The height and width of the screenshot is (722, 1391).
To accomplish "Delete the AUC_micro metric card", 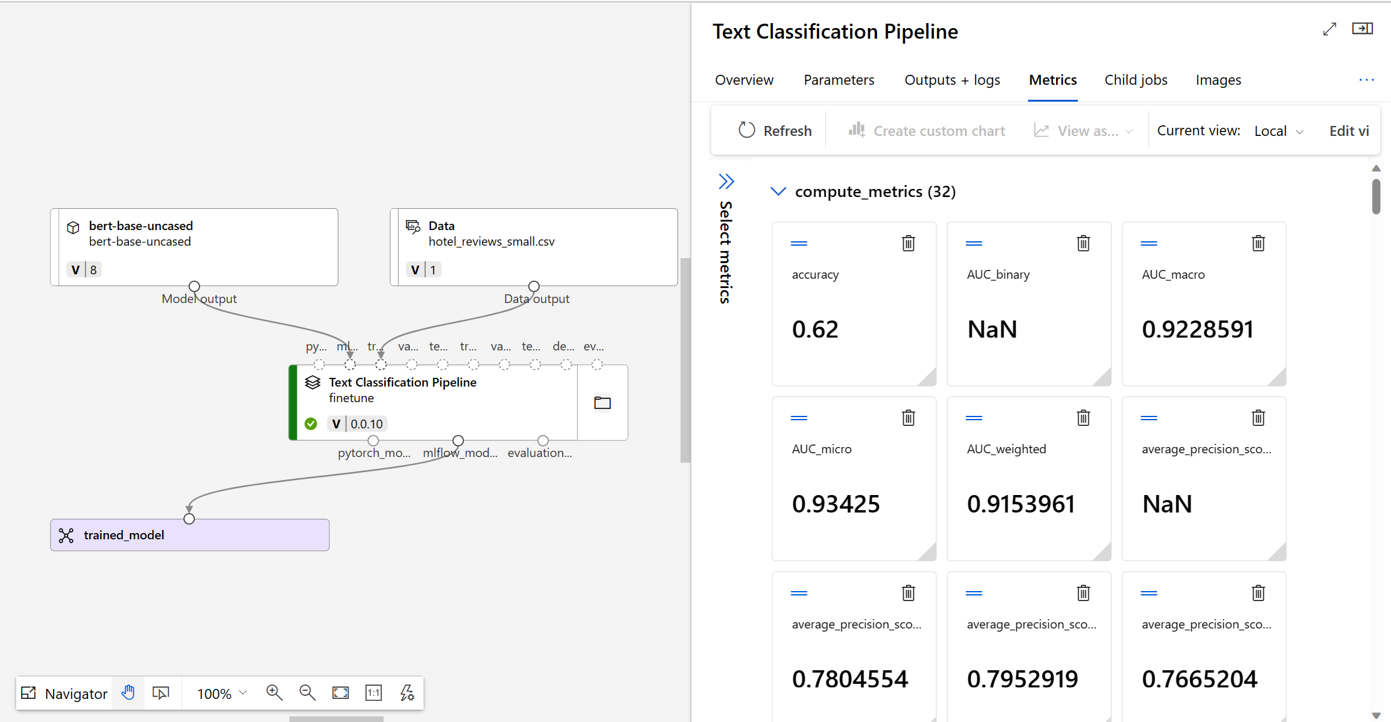I will point(908,418).
